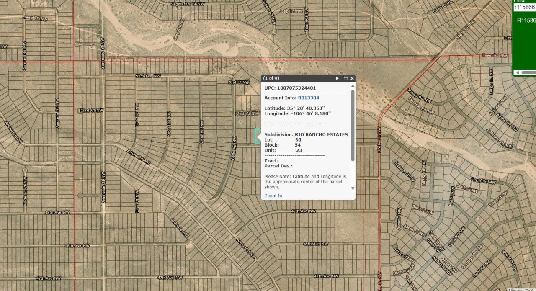Click popup scrollbar down arrow

click(x=353, y=188)
